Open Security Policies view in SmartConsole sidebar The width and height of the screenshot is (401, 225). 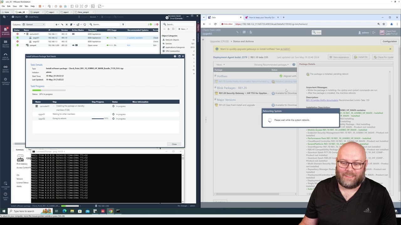[5, 43]
